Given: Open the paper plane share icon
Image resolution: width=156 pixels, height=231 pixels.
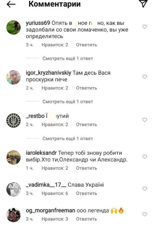Looking at the screenshot, I should 143,4.
